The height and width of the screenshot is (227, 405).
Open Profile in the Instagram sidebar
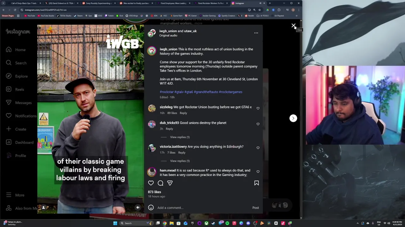pos(16,156)
